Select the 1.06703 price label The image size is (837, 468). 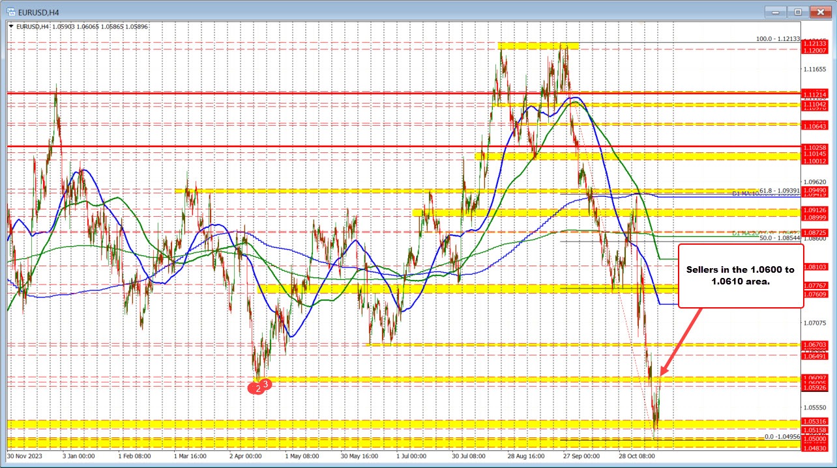pyautogui.click(x=815, y=344)
